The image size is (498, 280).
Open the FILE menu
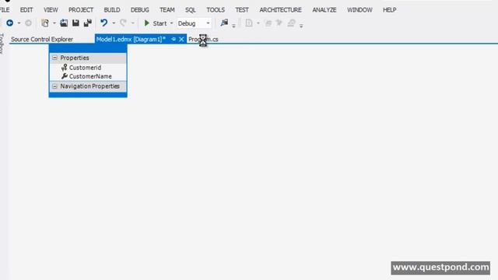[5, 10]
